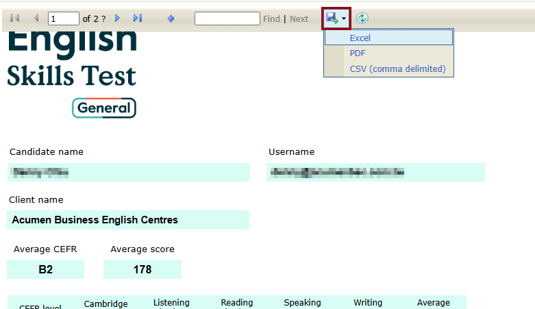Viewport: 535px width, 309px height.
Task: Go to the first page of the report
Action: click(x=15, y=18)
